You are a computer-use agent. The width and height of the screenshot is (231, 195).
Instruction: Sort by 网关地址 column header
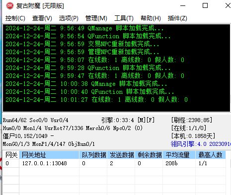[x=49, y=155]
